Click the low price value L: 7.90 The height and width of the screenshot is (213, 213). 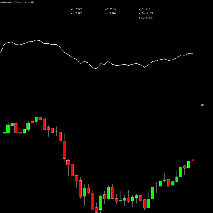[110, 14]
